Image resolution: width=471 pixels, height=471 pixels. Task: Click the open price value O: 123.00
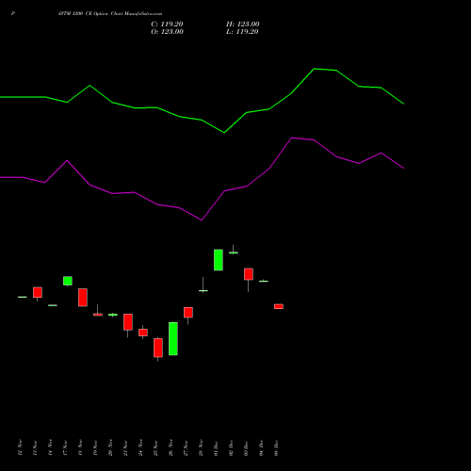tap(167, 32)
